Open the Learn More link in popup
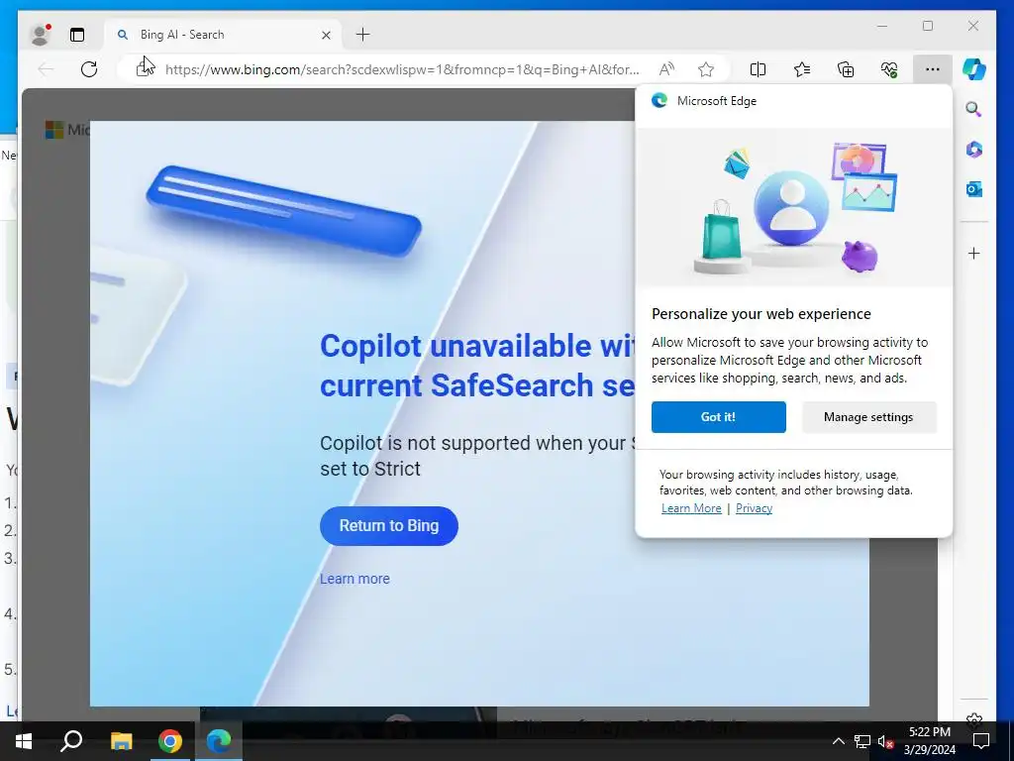Viewport: 1014px width, 761px height. click(x=691, y=508)
